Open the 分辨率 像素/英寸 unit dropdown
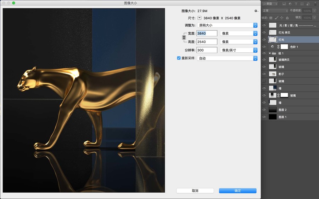319x199 pixels. click(x=239, y=50)
